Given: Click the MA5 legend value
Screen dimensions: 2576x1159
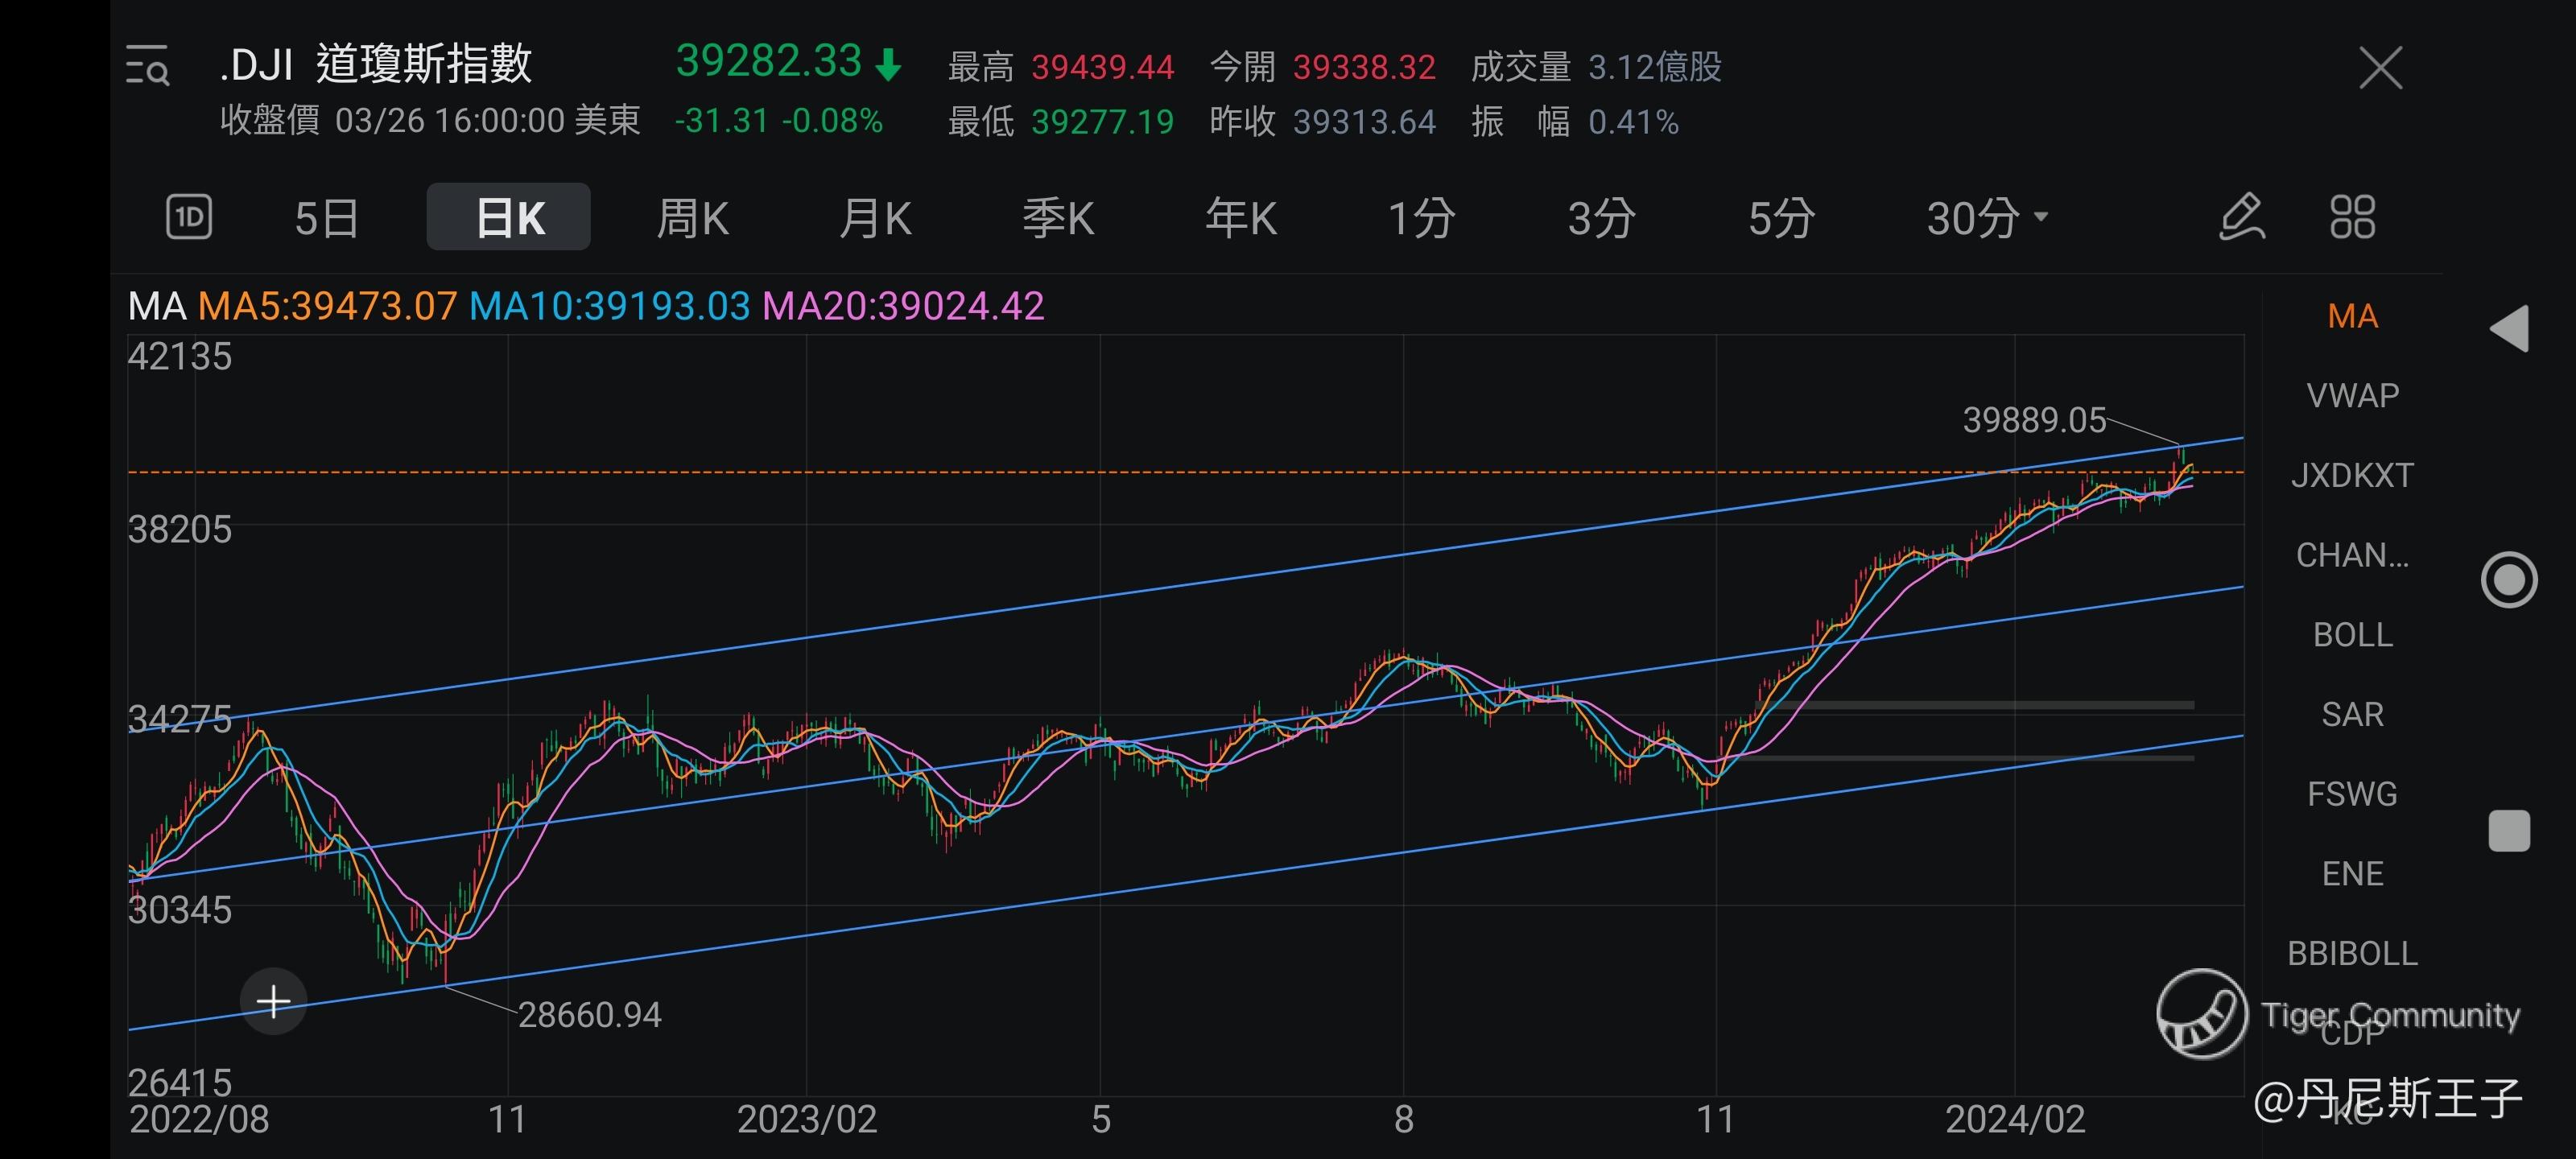Looking at the screenshot, I should tap(327, 306).
